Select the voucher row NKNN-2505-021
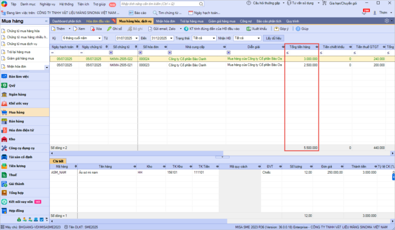This screenshot has width=395, height=230. (x=122, y=65)
